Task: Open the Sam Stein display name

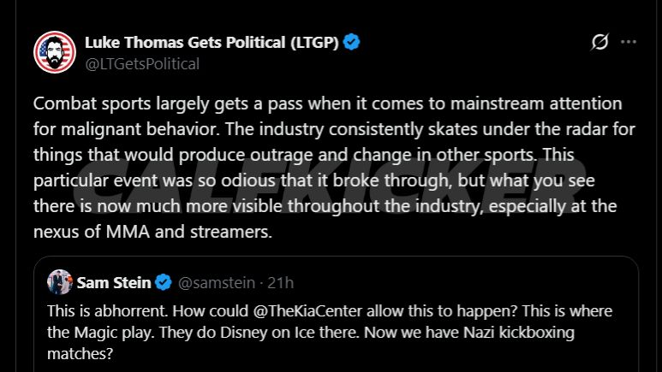Action: 114,282
